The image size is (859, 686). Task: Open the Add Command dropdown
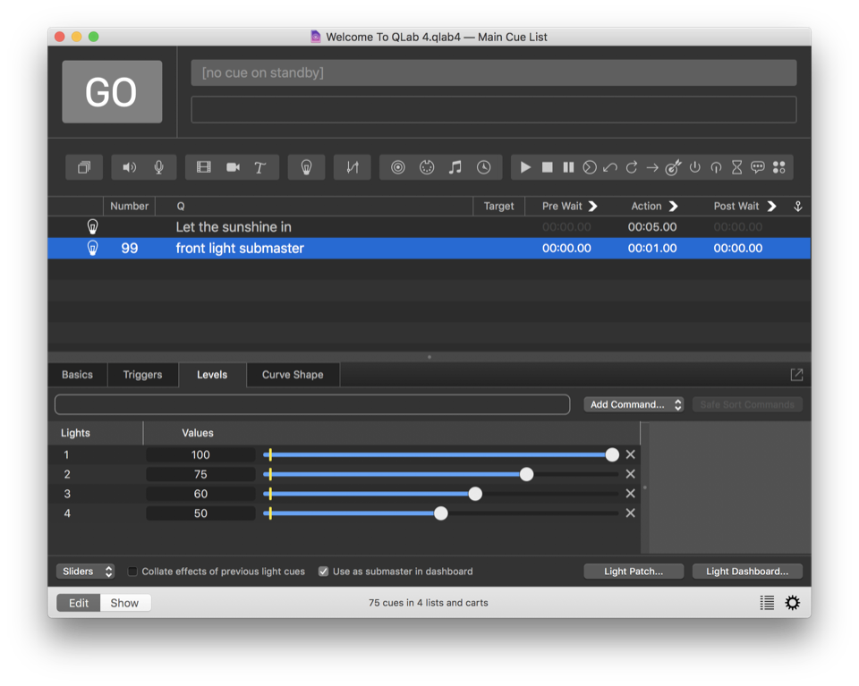(x=634, y=404)
